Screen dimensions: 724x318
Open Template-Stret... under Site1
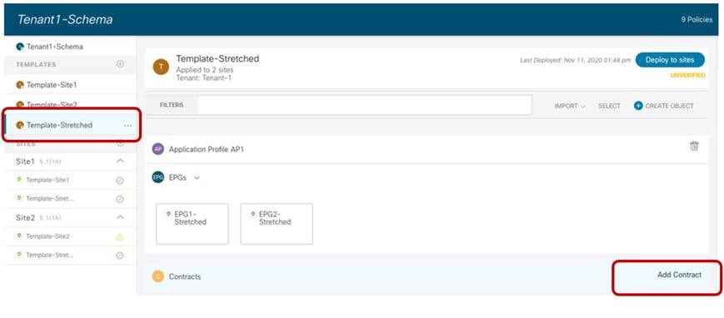point(50,198)
